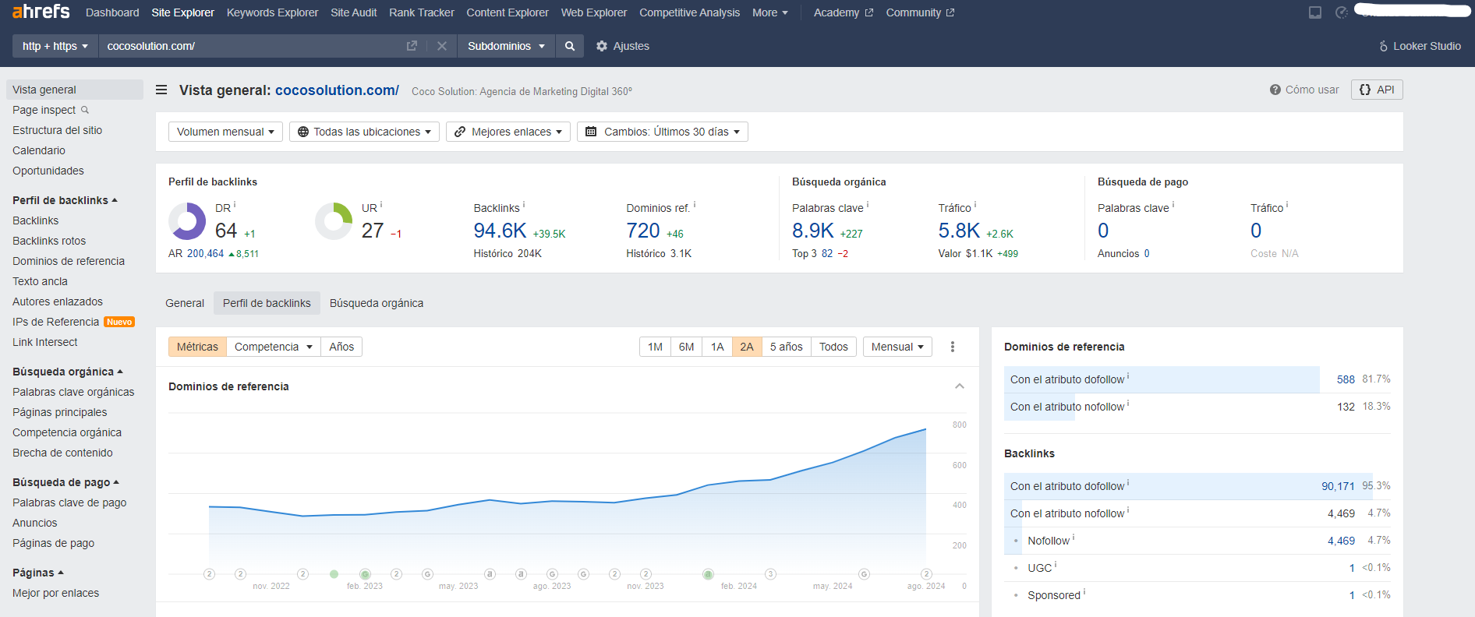Collapse the Búsqueda de pago sidebar section
The image size is (1475, 617).
[65, 482]
